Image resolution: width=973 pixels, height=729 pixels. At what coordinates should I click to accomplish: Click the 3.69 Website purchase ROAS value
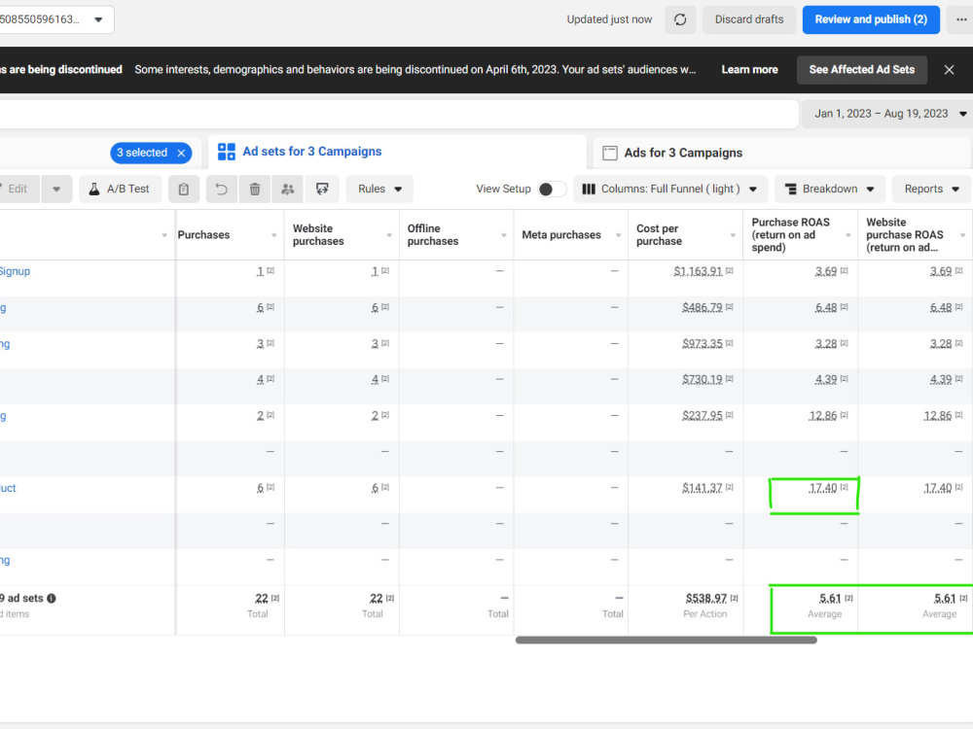click(x=941, y=271)
